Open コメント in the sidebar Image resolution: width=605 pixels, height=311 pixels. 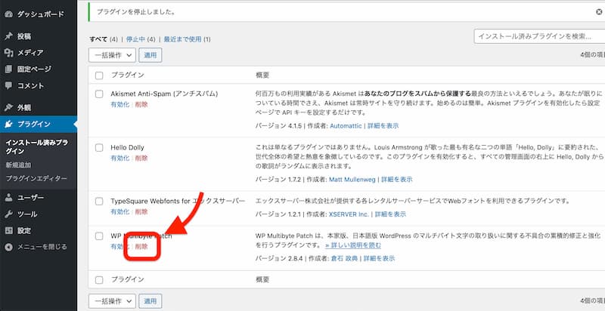tap(30, 85)
